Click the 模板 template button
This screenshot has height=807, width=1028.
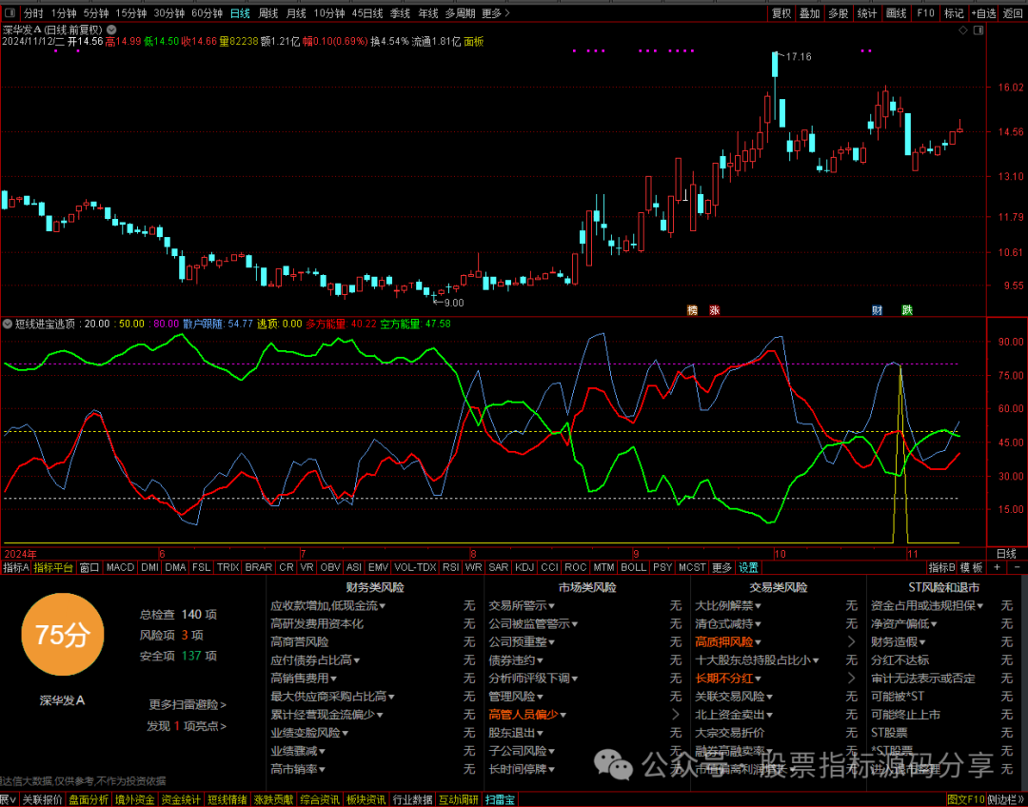click(x=972, y=567)
